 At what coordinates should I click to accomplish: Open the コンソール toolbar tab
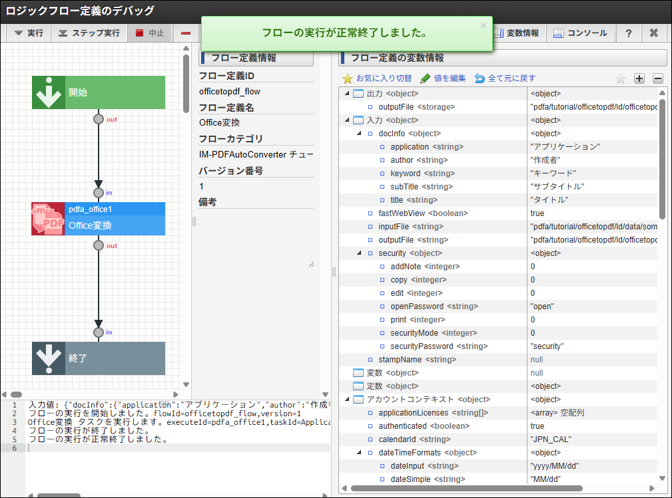click(580, 33)
